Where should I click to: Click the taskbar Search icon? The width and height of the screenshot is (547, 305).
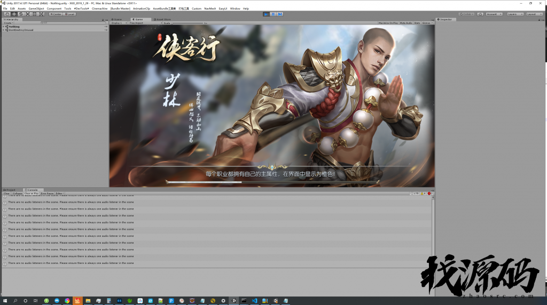pos(15,301)
